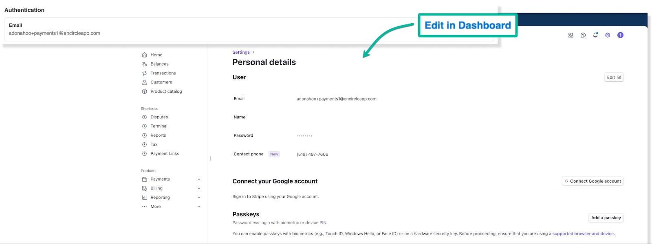Open settings via the gear icon
The image size is (652, 244).
608,35
